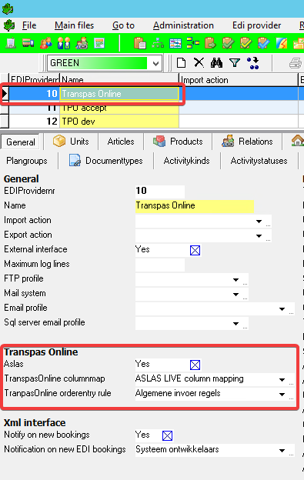Click the printer icon in toolbar
Viewport: 304px width, 480px height.
pyautogui.click(x=295, y=63)
